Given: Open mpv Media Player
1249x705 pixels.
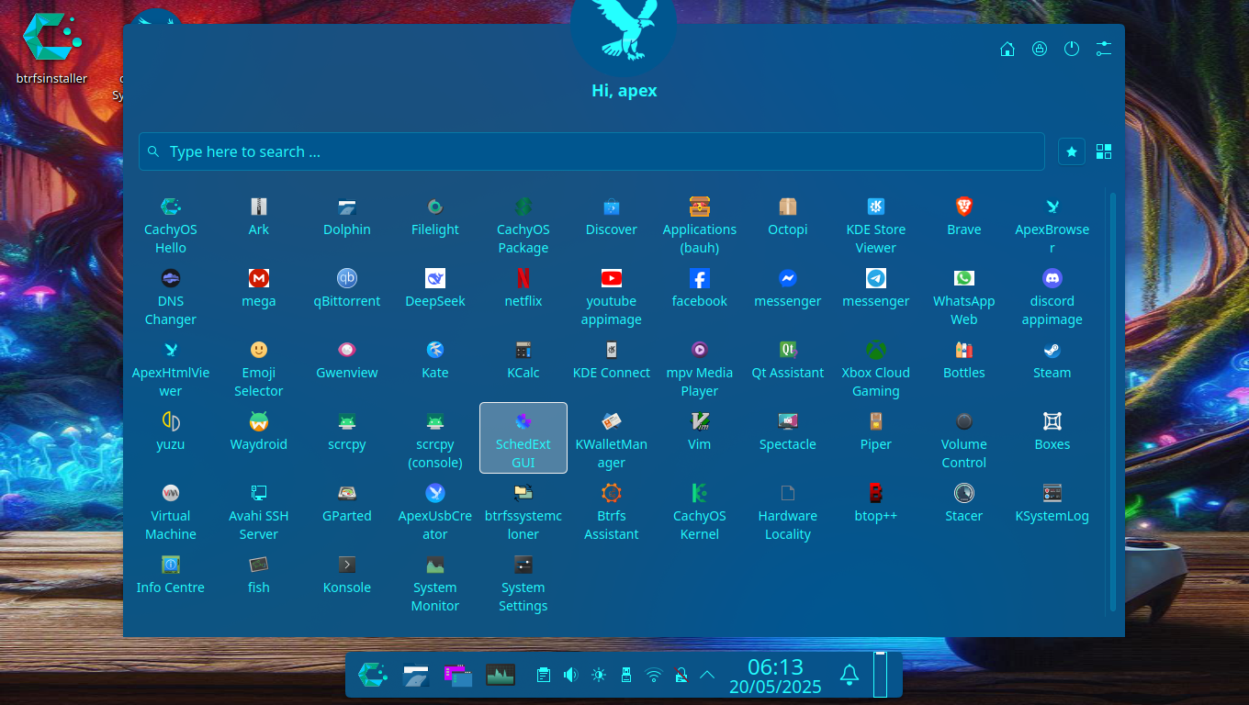Looking at the screenshot, I should coord(700,368).
